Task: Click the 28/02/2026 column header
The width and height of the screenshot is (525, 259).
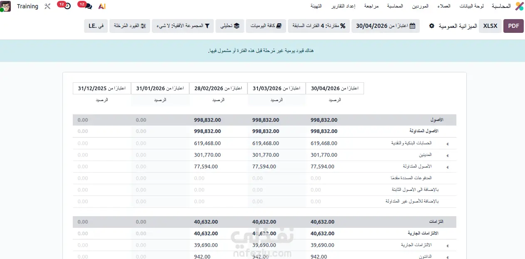Action: pos(218,88)
